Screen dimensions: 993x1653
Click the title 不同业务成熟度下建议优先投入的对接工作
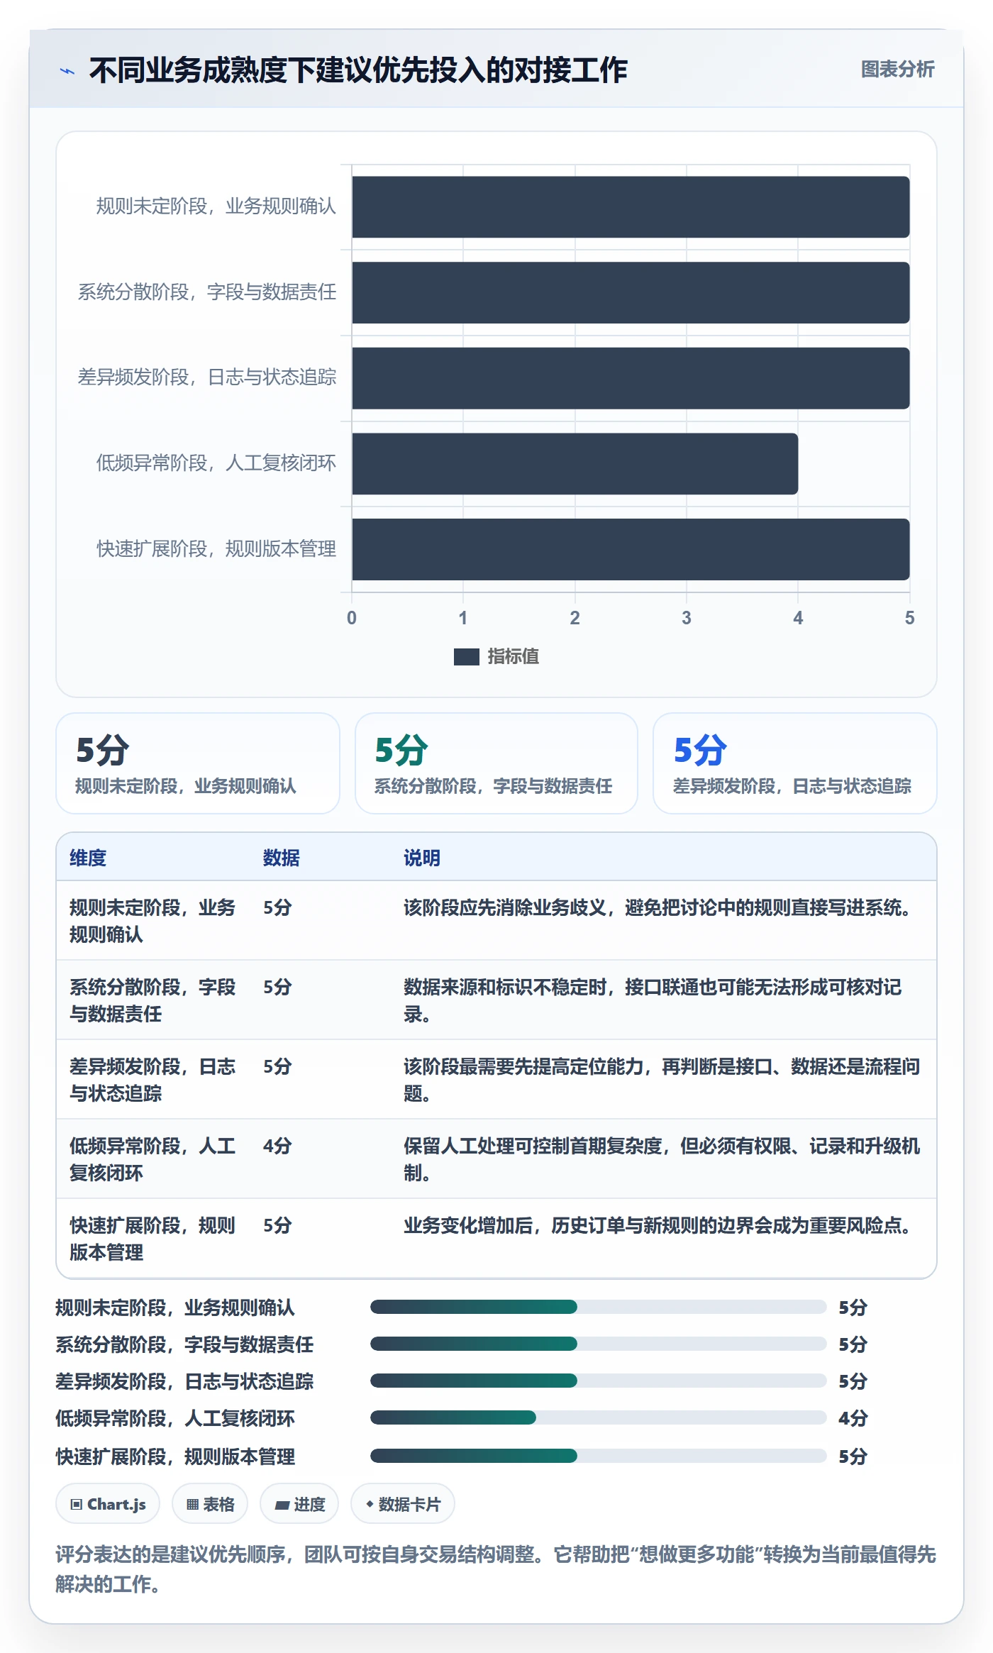(358, 70)
